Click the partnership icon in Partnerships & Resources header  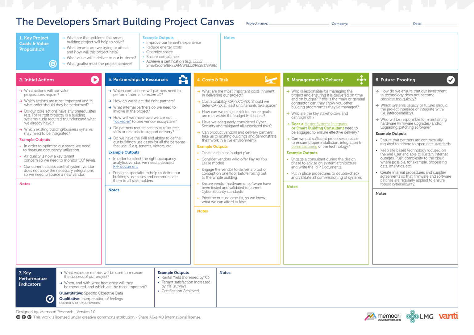[x=183, y=80]
